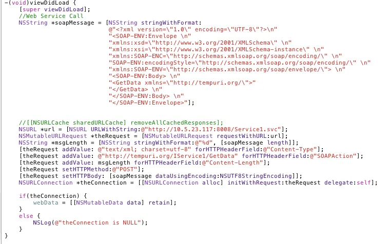Image resolution: width=389 pixels, height=244 pixels.
Task: Click the SOAP-ENV:encodingStyle string line
Action: tap(239, 63)
